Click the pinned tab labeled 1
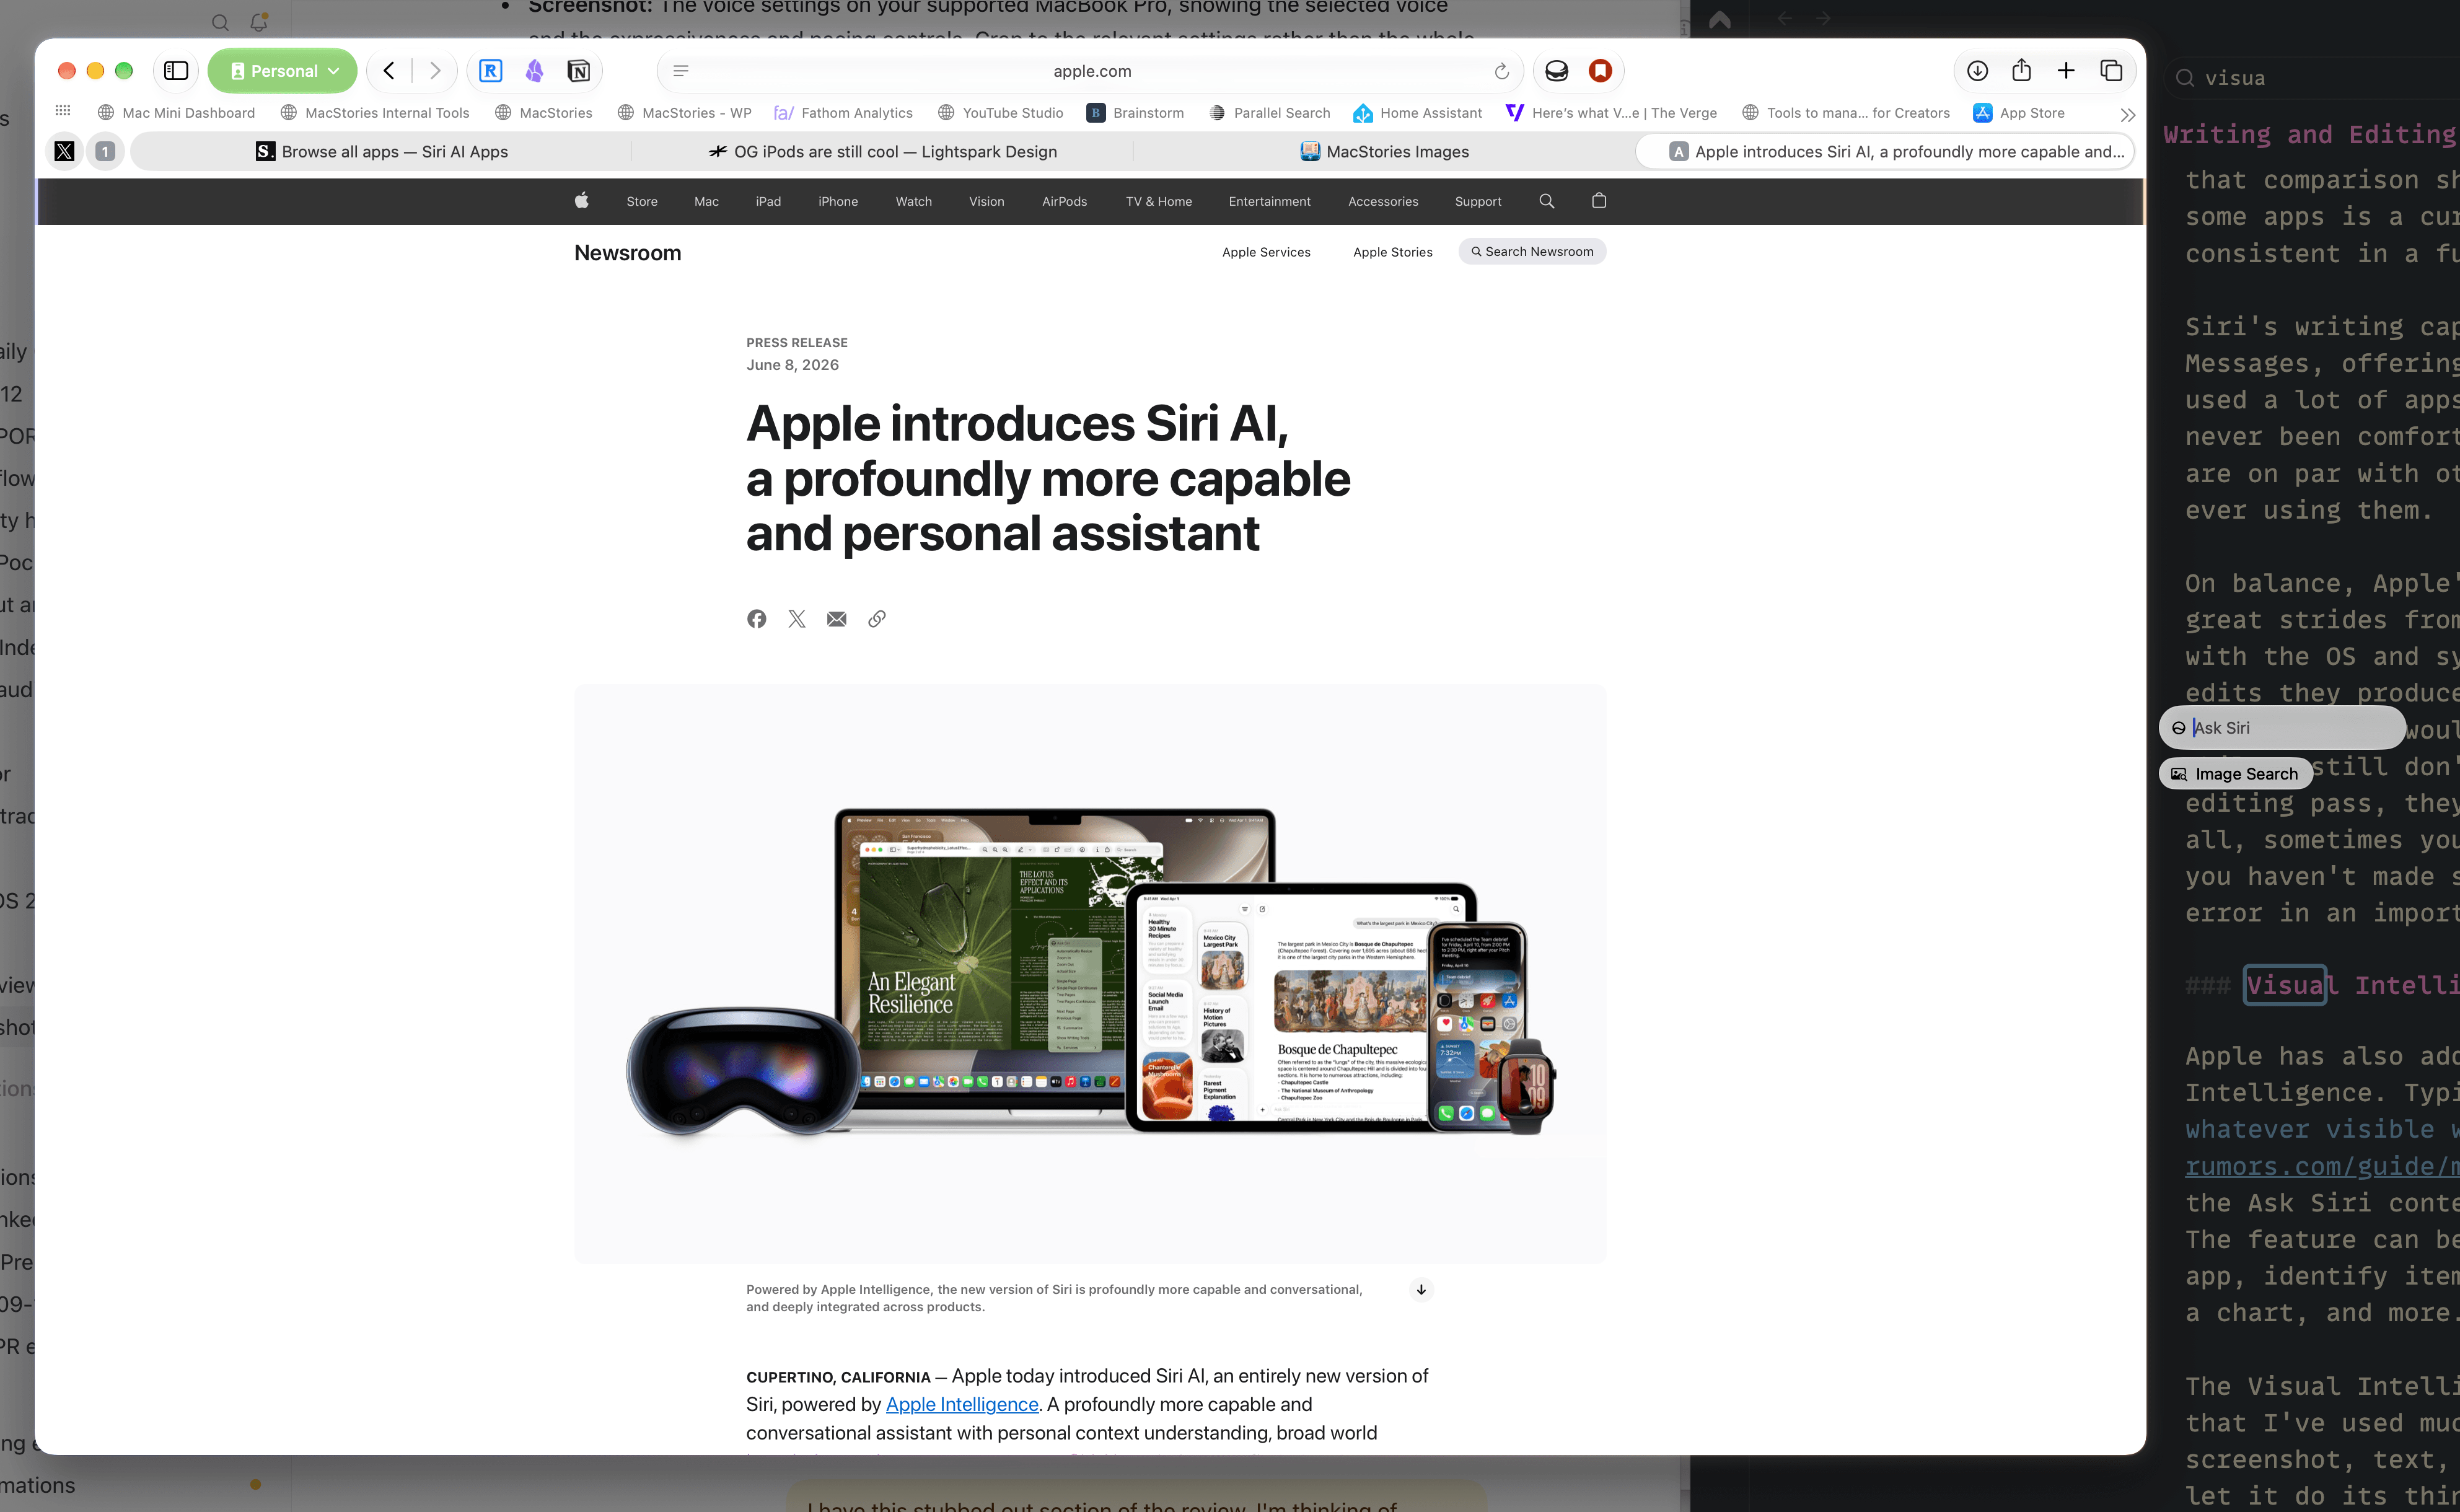 tap(105, 151)
